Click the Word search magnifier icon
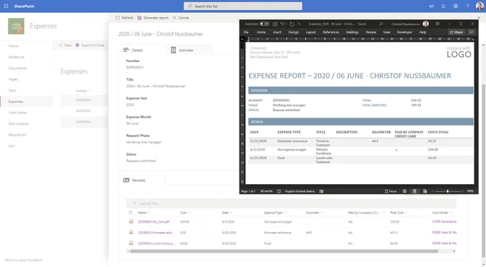Image resolution: width=486 pixels, height=267 pixels. point(381,24)
